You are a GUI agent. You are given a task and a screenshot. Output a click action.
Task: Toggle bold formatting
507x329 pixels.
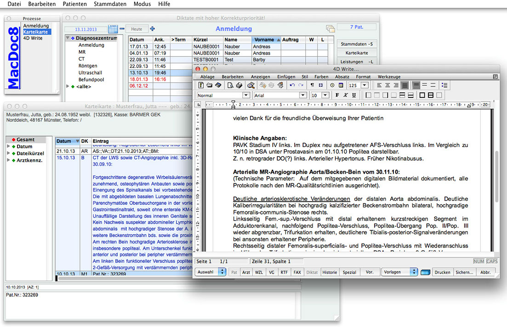pos(337,95)
